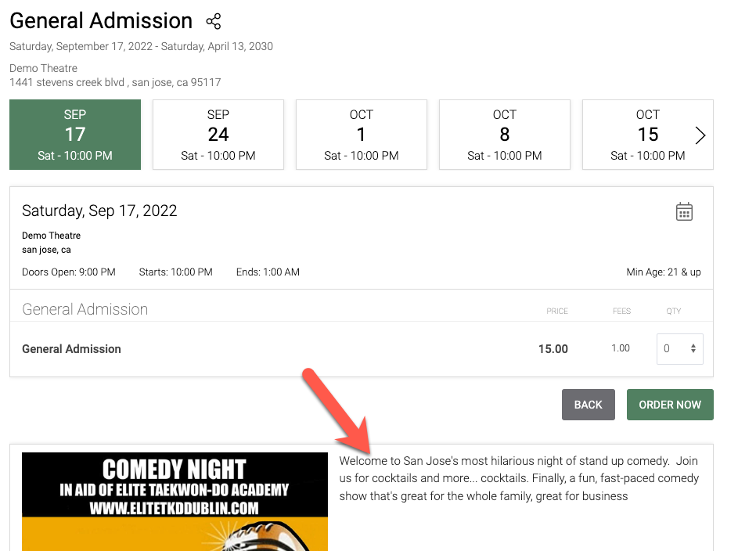Click the Saturday, Sep 17, 2022 heading
Image resolution: width=738 pixels, height=551 pixels.
pyautogui.click(x=99, y=211)
